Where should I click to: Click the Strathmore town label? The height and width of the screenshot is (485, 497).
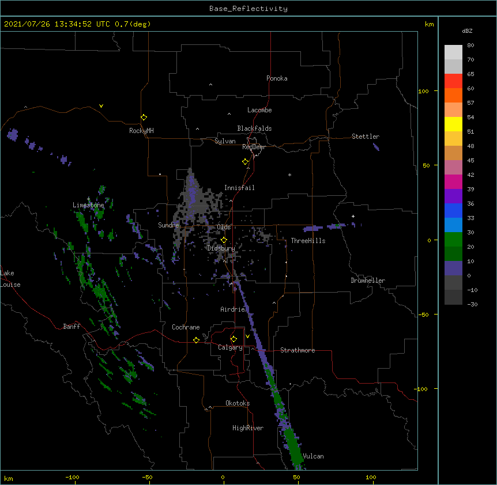click(x=298, y=350)
